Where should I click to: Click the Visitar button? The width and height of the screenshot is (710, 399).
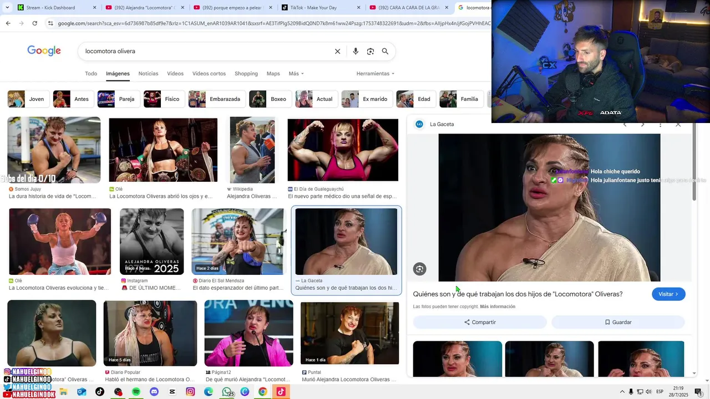click(668, 294)
